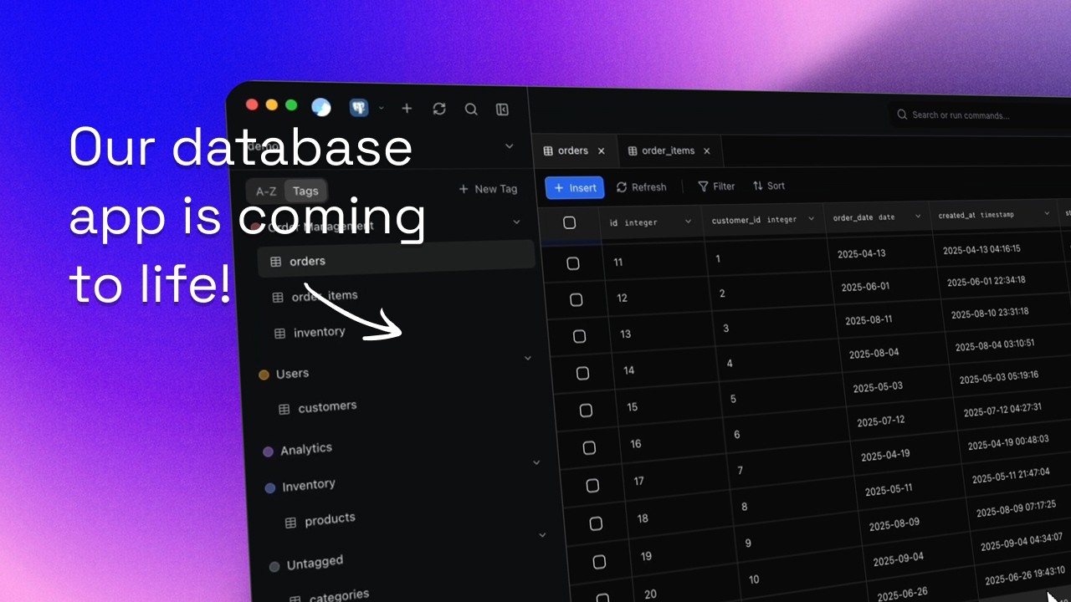This screenshot has width=1071, height=602.
Task: Focus the Search or run commands field
Action: point(979,115)
